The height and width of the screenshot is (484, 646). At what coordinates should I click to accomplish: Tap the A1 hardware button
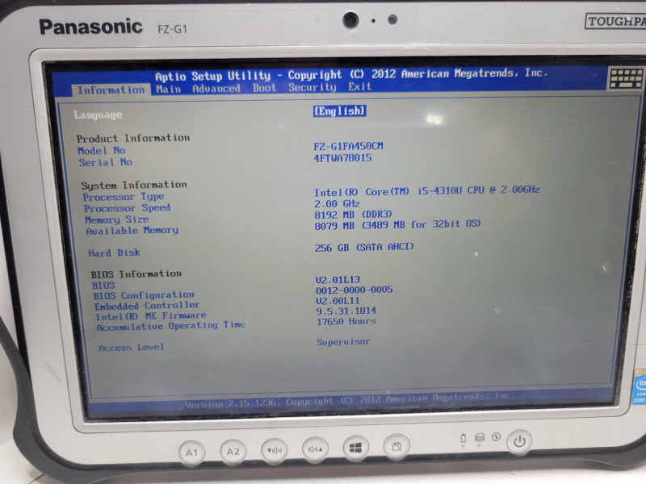point(191,453)
